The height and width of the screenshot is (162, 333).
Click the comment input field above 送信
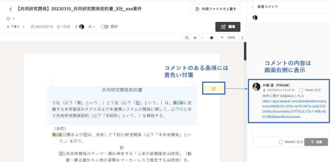[x=290, y=133]
